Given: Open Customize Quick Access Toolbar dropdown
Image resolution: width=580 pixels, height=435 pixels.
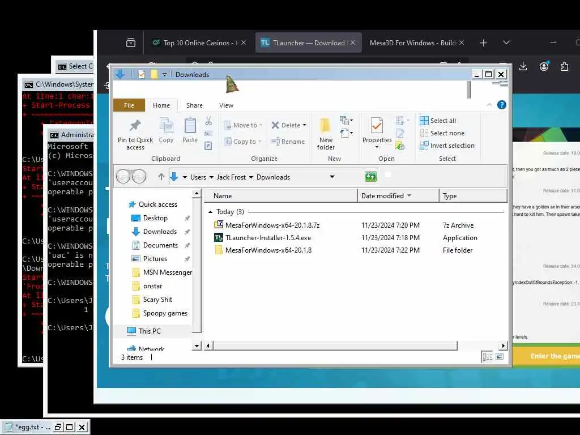Looking at the screenshot, I should click(x=164, y=75).
